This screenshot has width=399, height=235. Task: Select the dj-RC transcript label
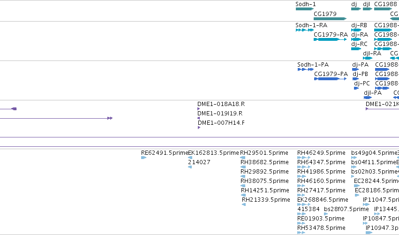tap(359, 44)
